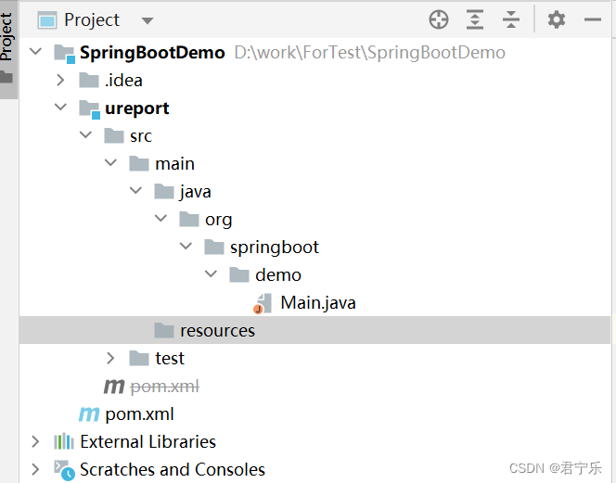Click the resources folder icon
The height and width of the screenshot is (483, 616).
164,331
